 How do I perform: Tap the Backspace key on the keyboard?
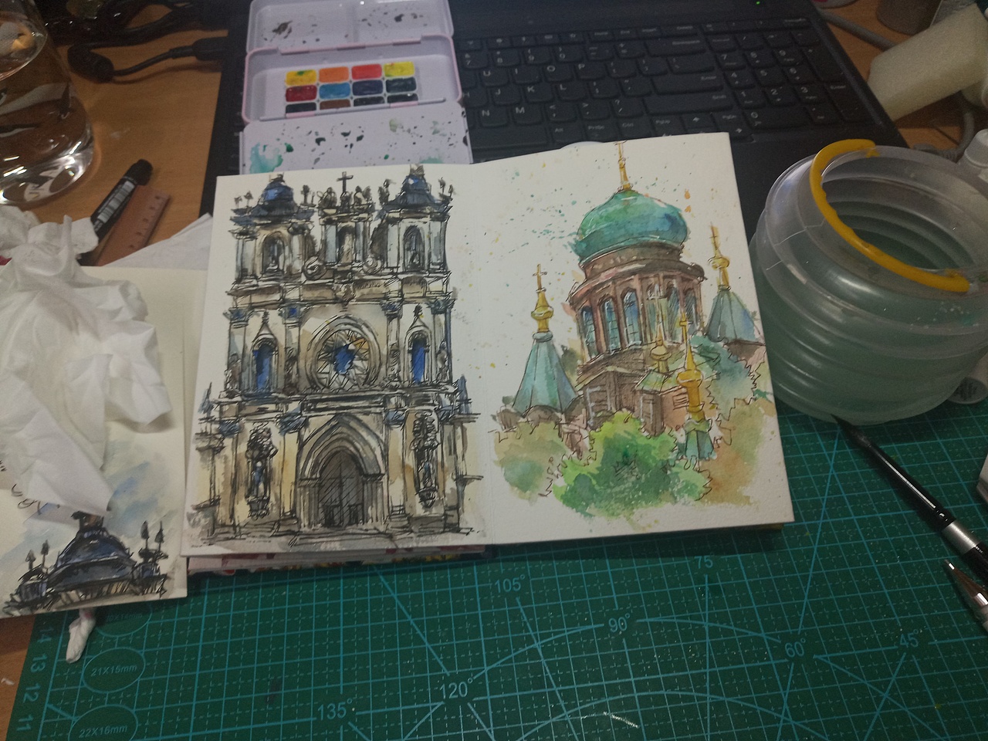coord(675,46)
